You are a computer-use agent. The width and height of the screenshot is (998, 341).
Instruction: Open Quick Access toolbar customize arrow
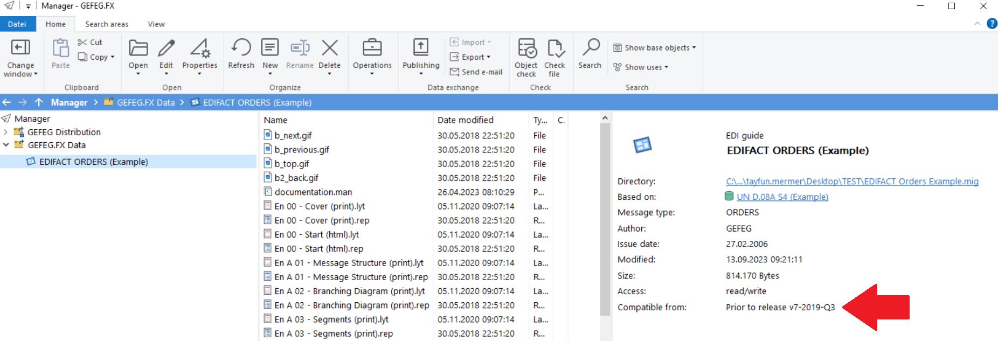[28, 6]
